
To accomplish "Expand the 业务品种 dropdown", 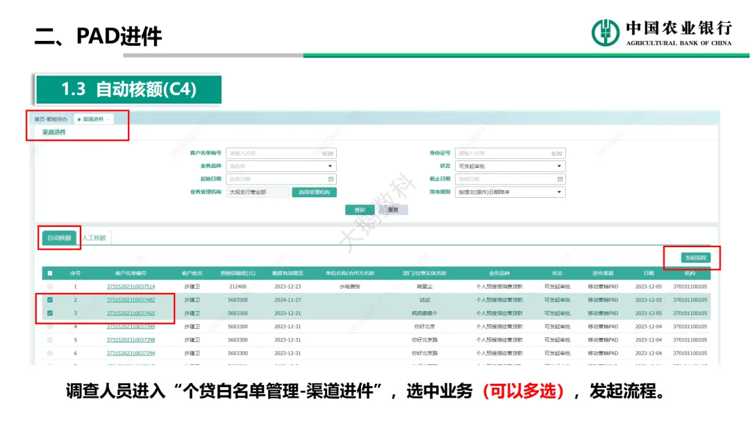I will pyautogui.click(x=281, y=167).
